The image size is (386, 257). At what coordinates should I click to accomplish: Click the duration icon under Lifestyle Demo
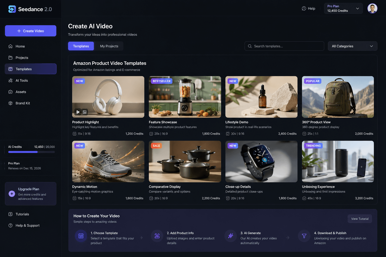(228, 134)
